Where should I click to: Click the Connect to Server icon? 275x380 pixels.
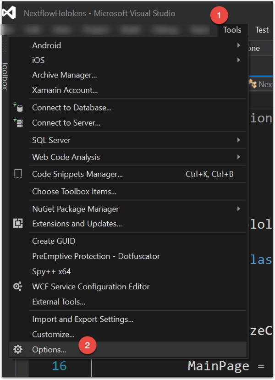pyautogui.click(x=17, y=123)
